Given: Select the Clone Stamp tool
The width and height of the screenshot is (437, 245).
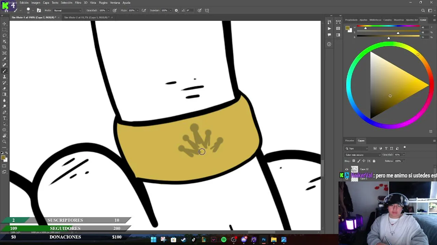Looking at the screenshot, I should coord(4,77).
